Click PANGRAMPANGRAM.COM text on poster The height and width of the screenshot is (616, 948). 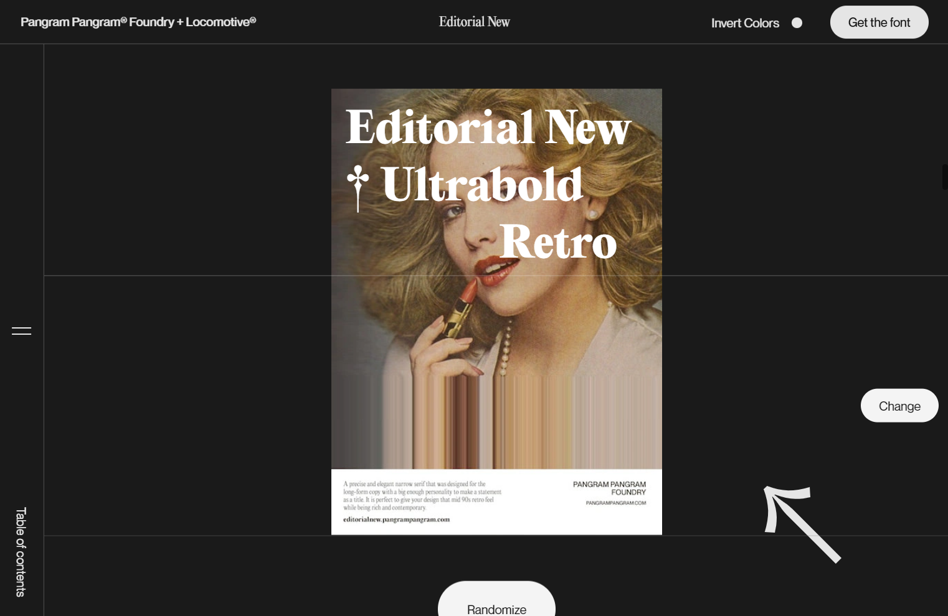click(616, 503)
